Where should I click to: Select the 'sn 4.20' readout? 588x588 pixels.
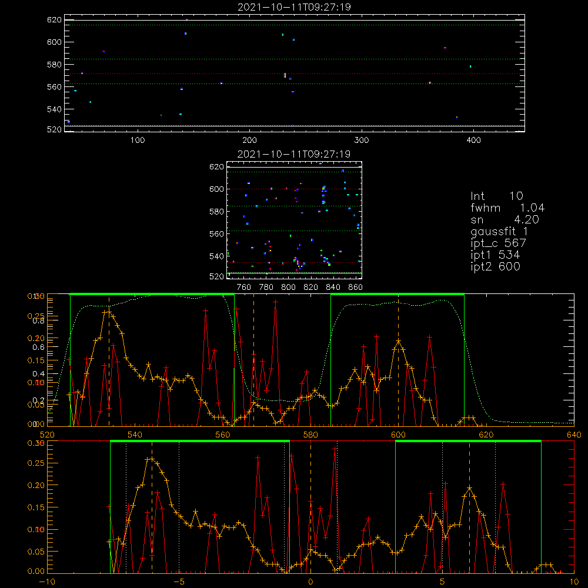tap(505, 219)
